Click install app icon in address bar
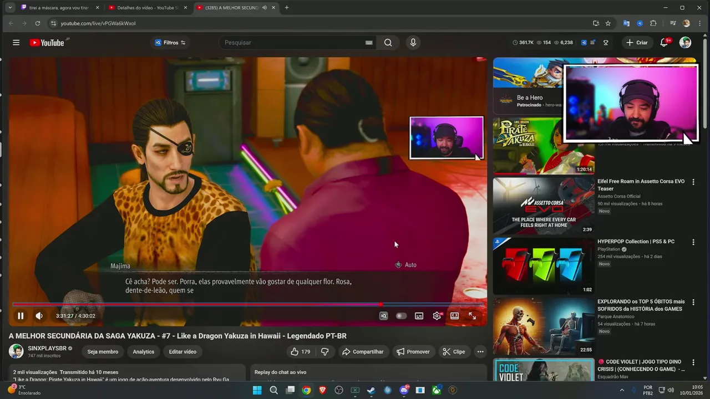The height and width of the screenshot is (399, 710). coord(596,23)
